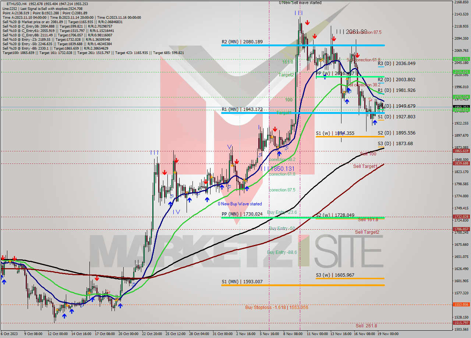This screenshot has height=338, width=471.
Task: Select the PP (MN) | 1730.024 label
Action: tap(242, 214)
